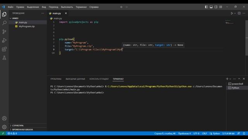248x139 pixels.
Task: Open the notifications bell in status bar
Action: tap(244, 134)
